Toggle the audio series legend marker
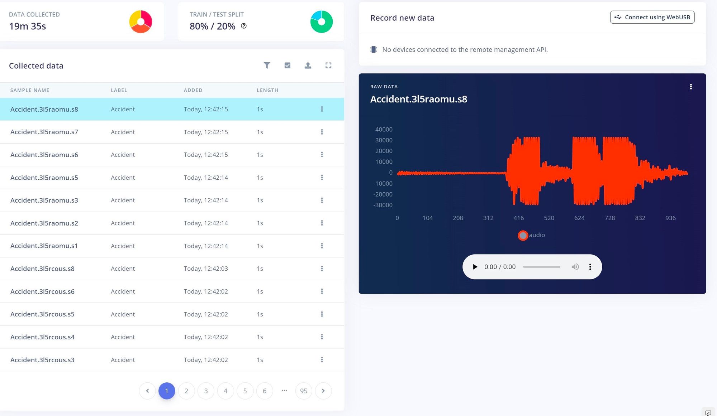 tap(523, 235)
